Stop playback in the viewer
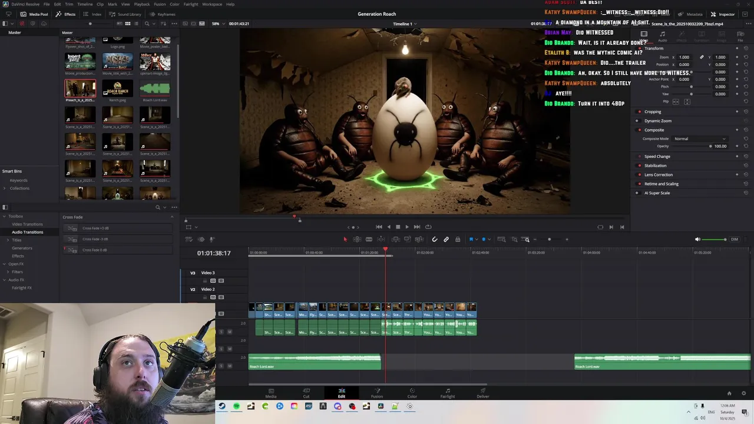This screenshot has width=754, height=424. tap(398, 227)
